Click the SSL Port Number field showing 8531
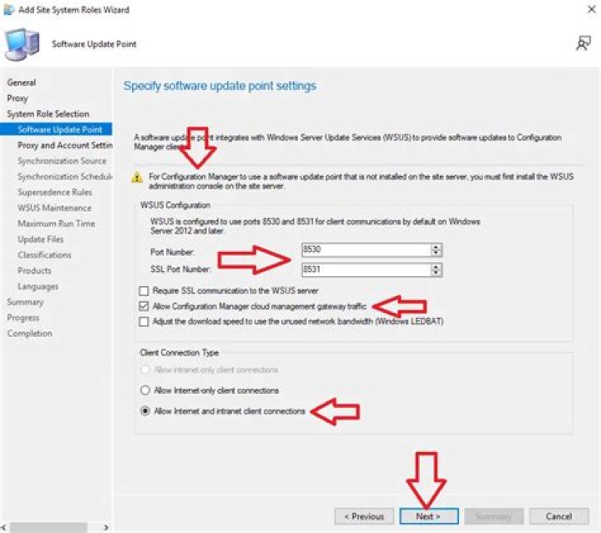Image resolution: width=601 pixels, height=533 pixels. [x=366, y=270]
